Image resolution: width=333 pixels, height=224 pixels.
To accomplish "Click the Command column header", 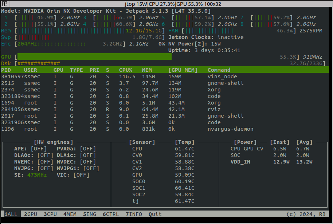I will pos(219,70).
